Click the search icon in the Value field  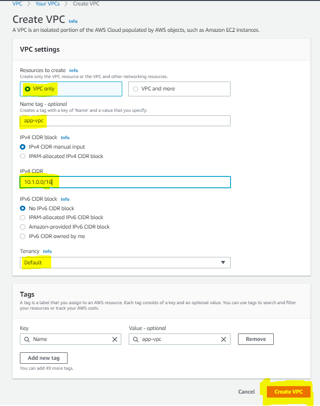[x=136, y=339]
